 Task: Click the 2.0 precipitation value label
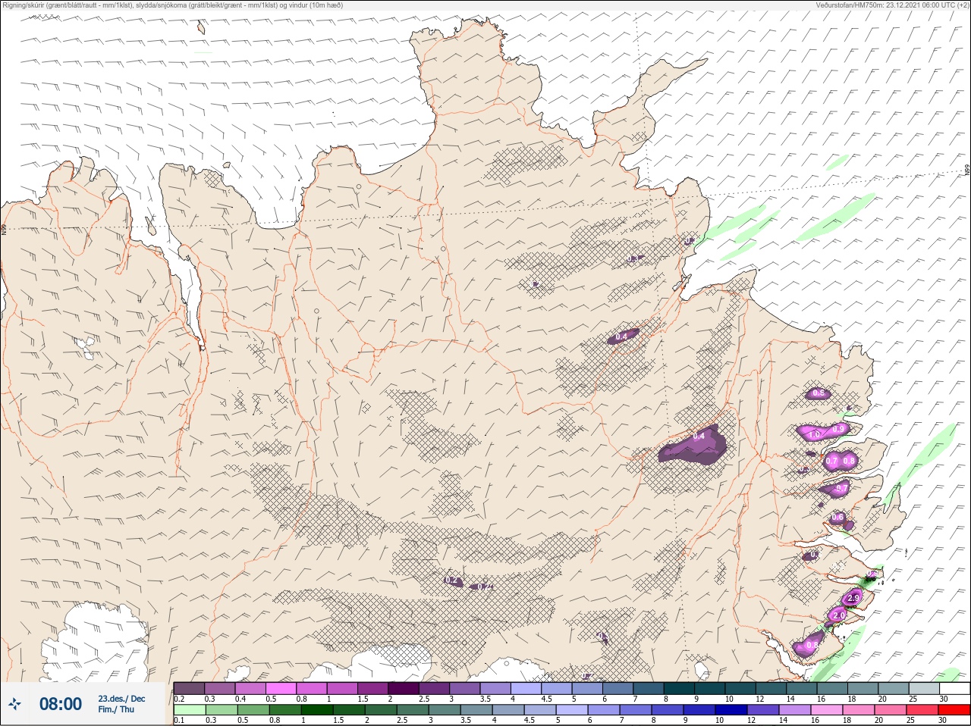tap(839, 616)
